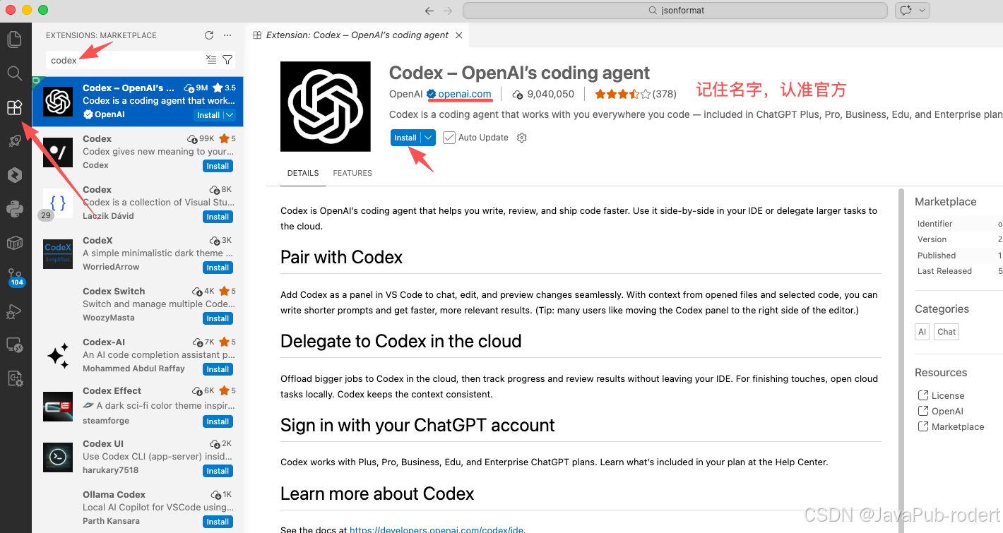Image resolution: width=1003 pixels, height=533 pixels.
Task: Install Codex Switch by WoozyMasta
Action: (218, 318)
